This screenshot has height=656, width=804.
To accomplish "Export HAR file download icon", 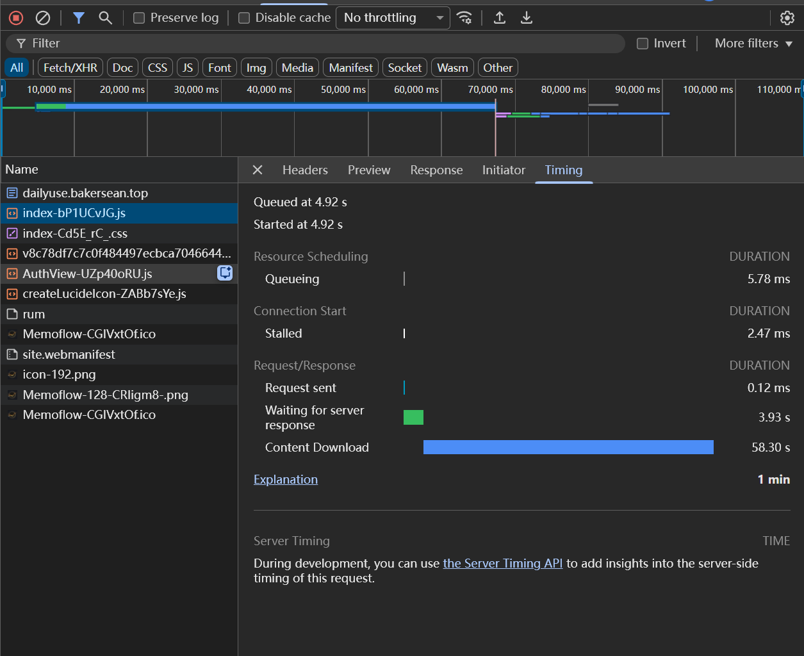I will 527,18.
